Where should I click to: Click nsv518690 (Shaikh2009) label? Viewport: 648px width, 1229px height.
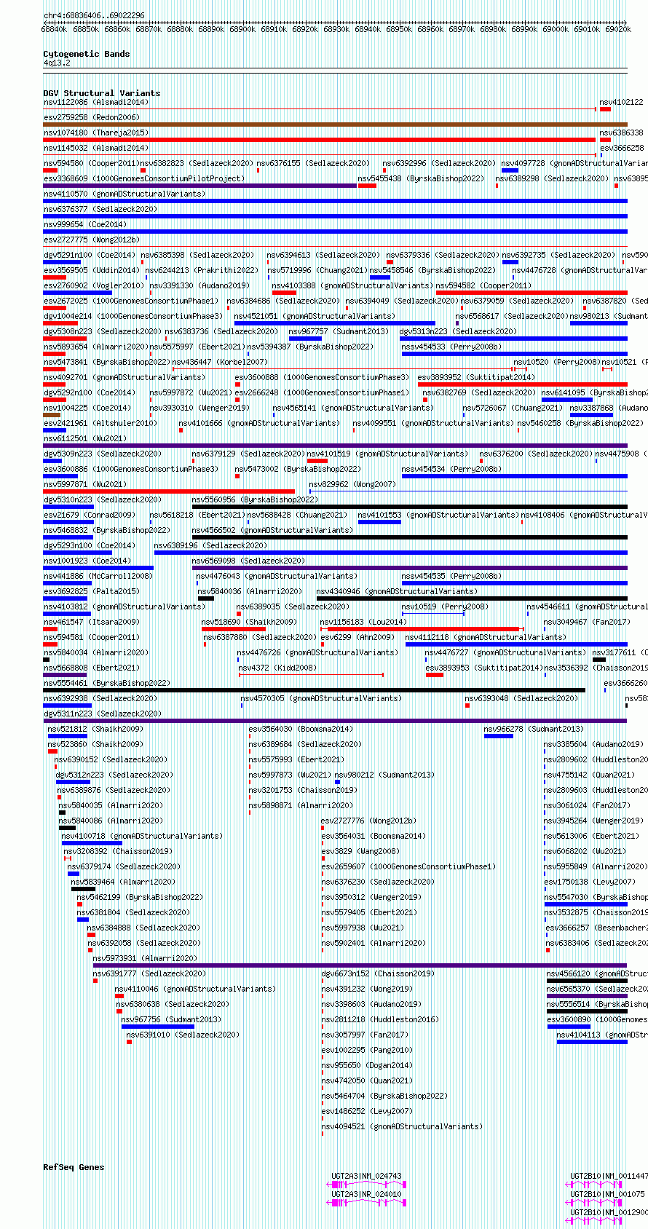249,622
